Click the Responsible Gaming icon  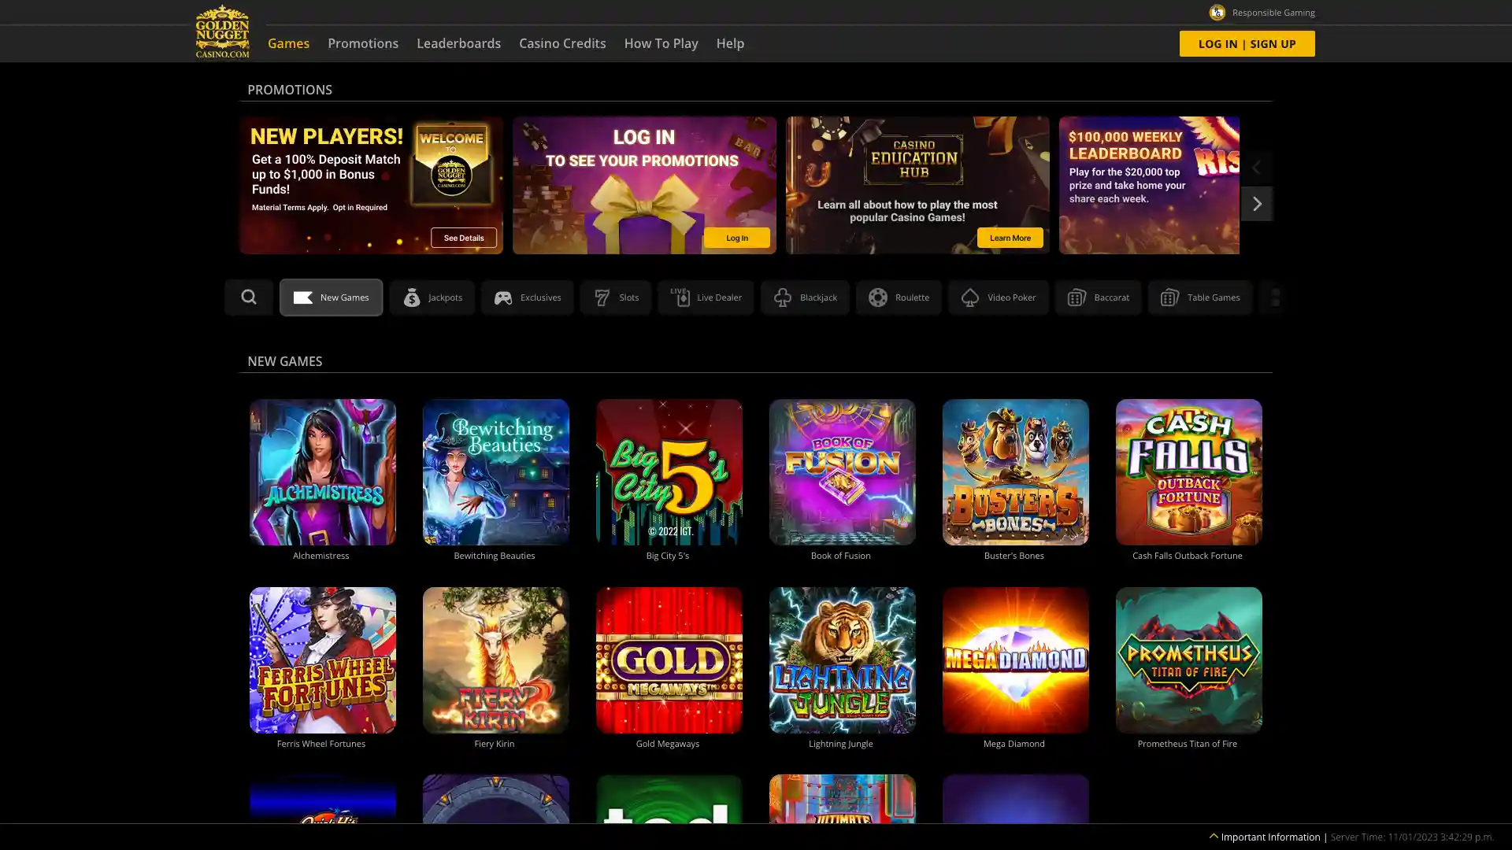[x=1217, y=12]
